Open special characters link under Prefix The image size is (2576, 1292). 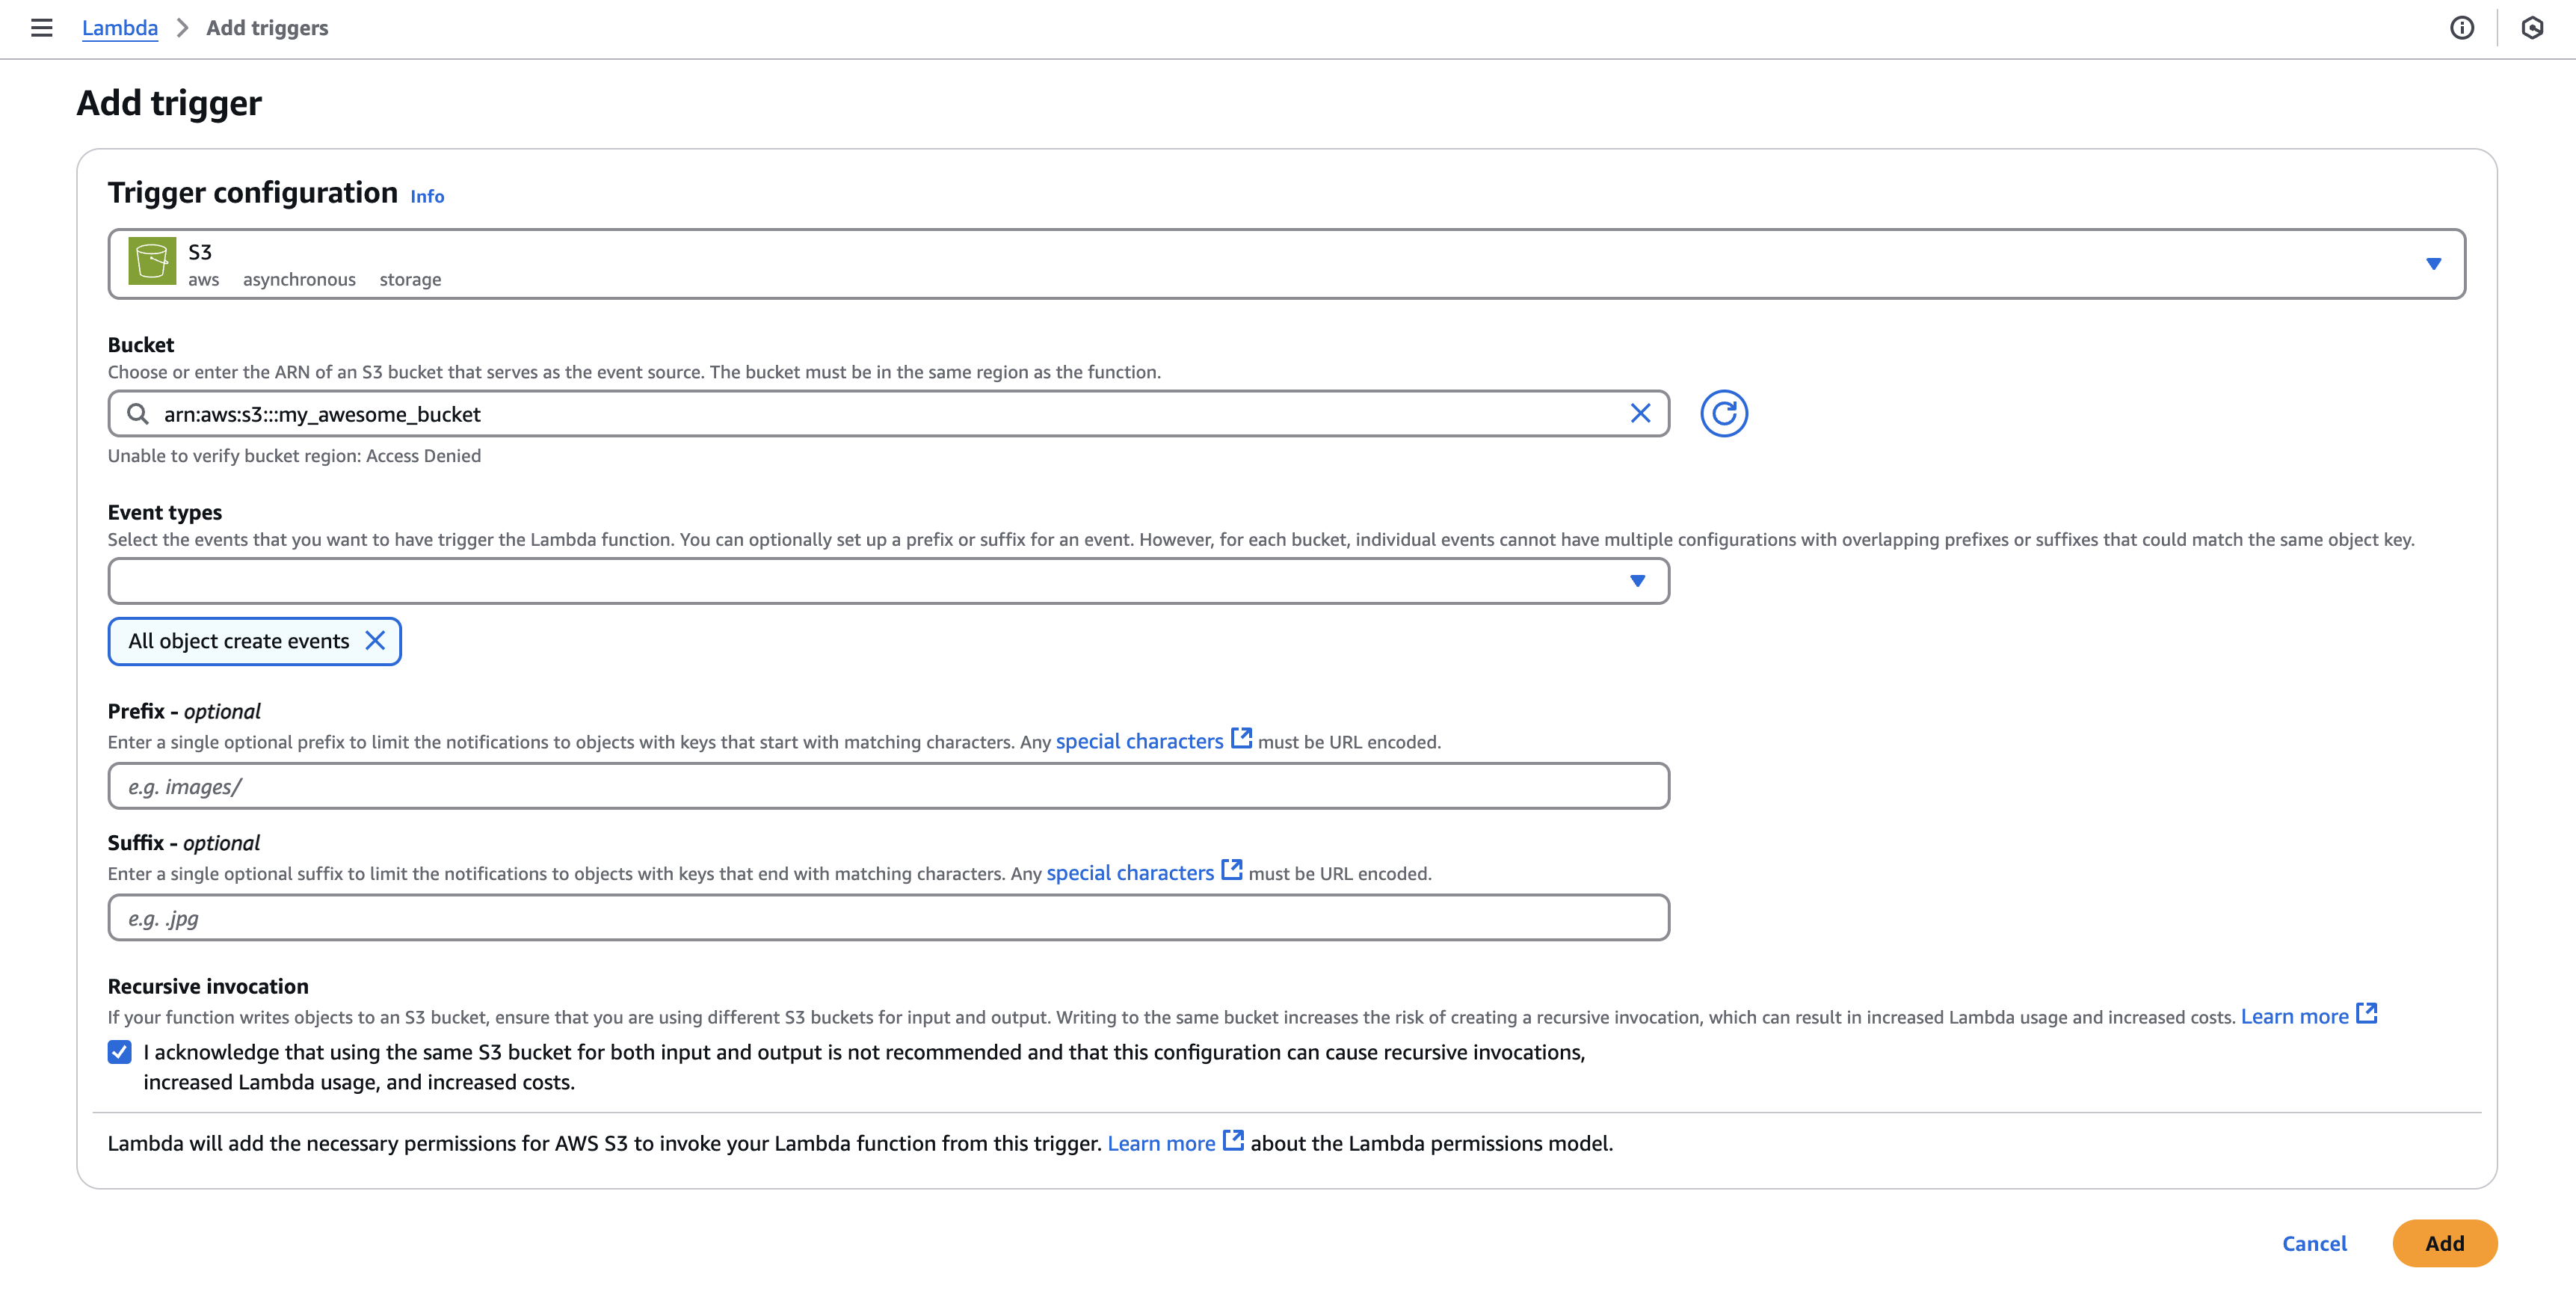point(1138,742)
